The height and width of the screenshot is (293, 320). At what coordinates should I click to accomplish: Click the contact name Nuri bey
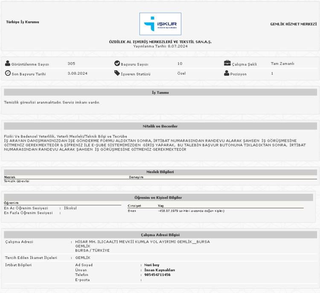click(151, 265)
